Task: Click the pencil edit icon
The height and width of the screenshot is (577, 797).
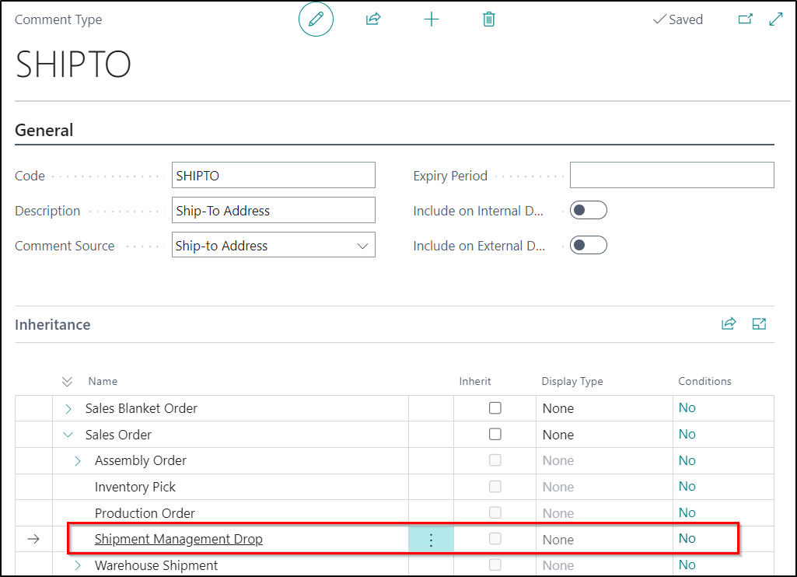Action: coord(316,19)
